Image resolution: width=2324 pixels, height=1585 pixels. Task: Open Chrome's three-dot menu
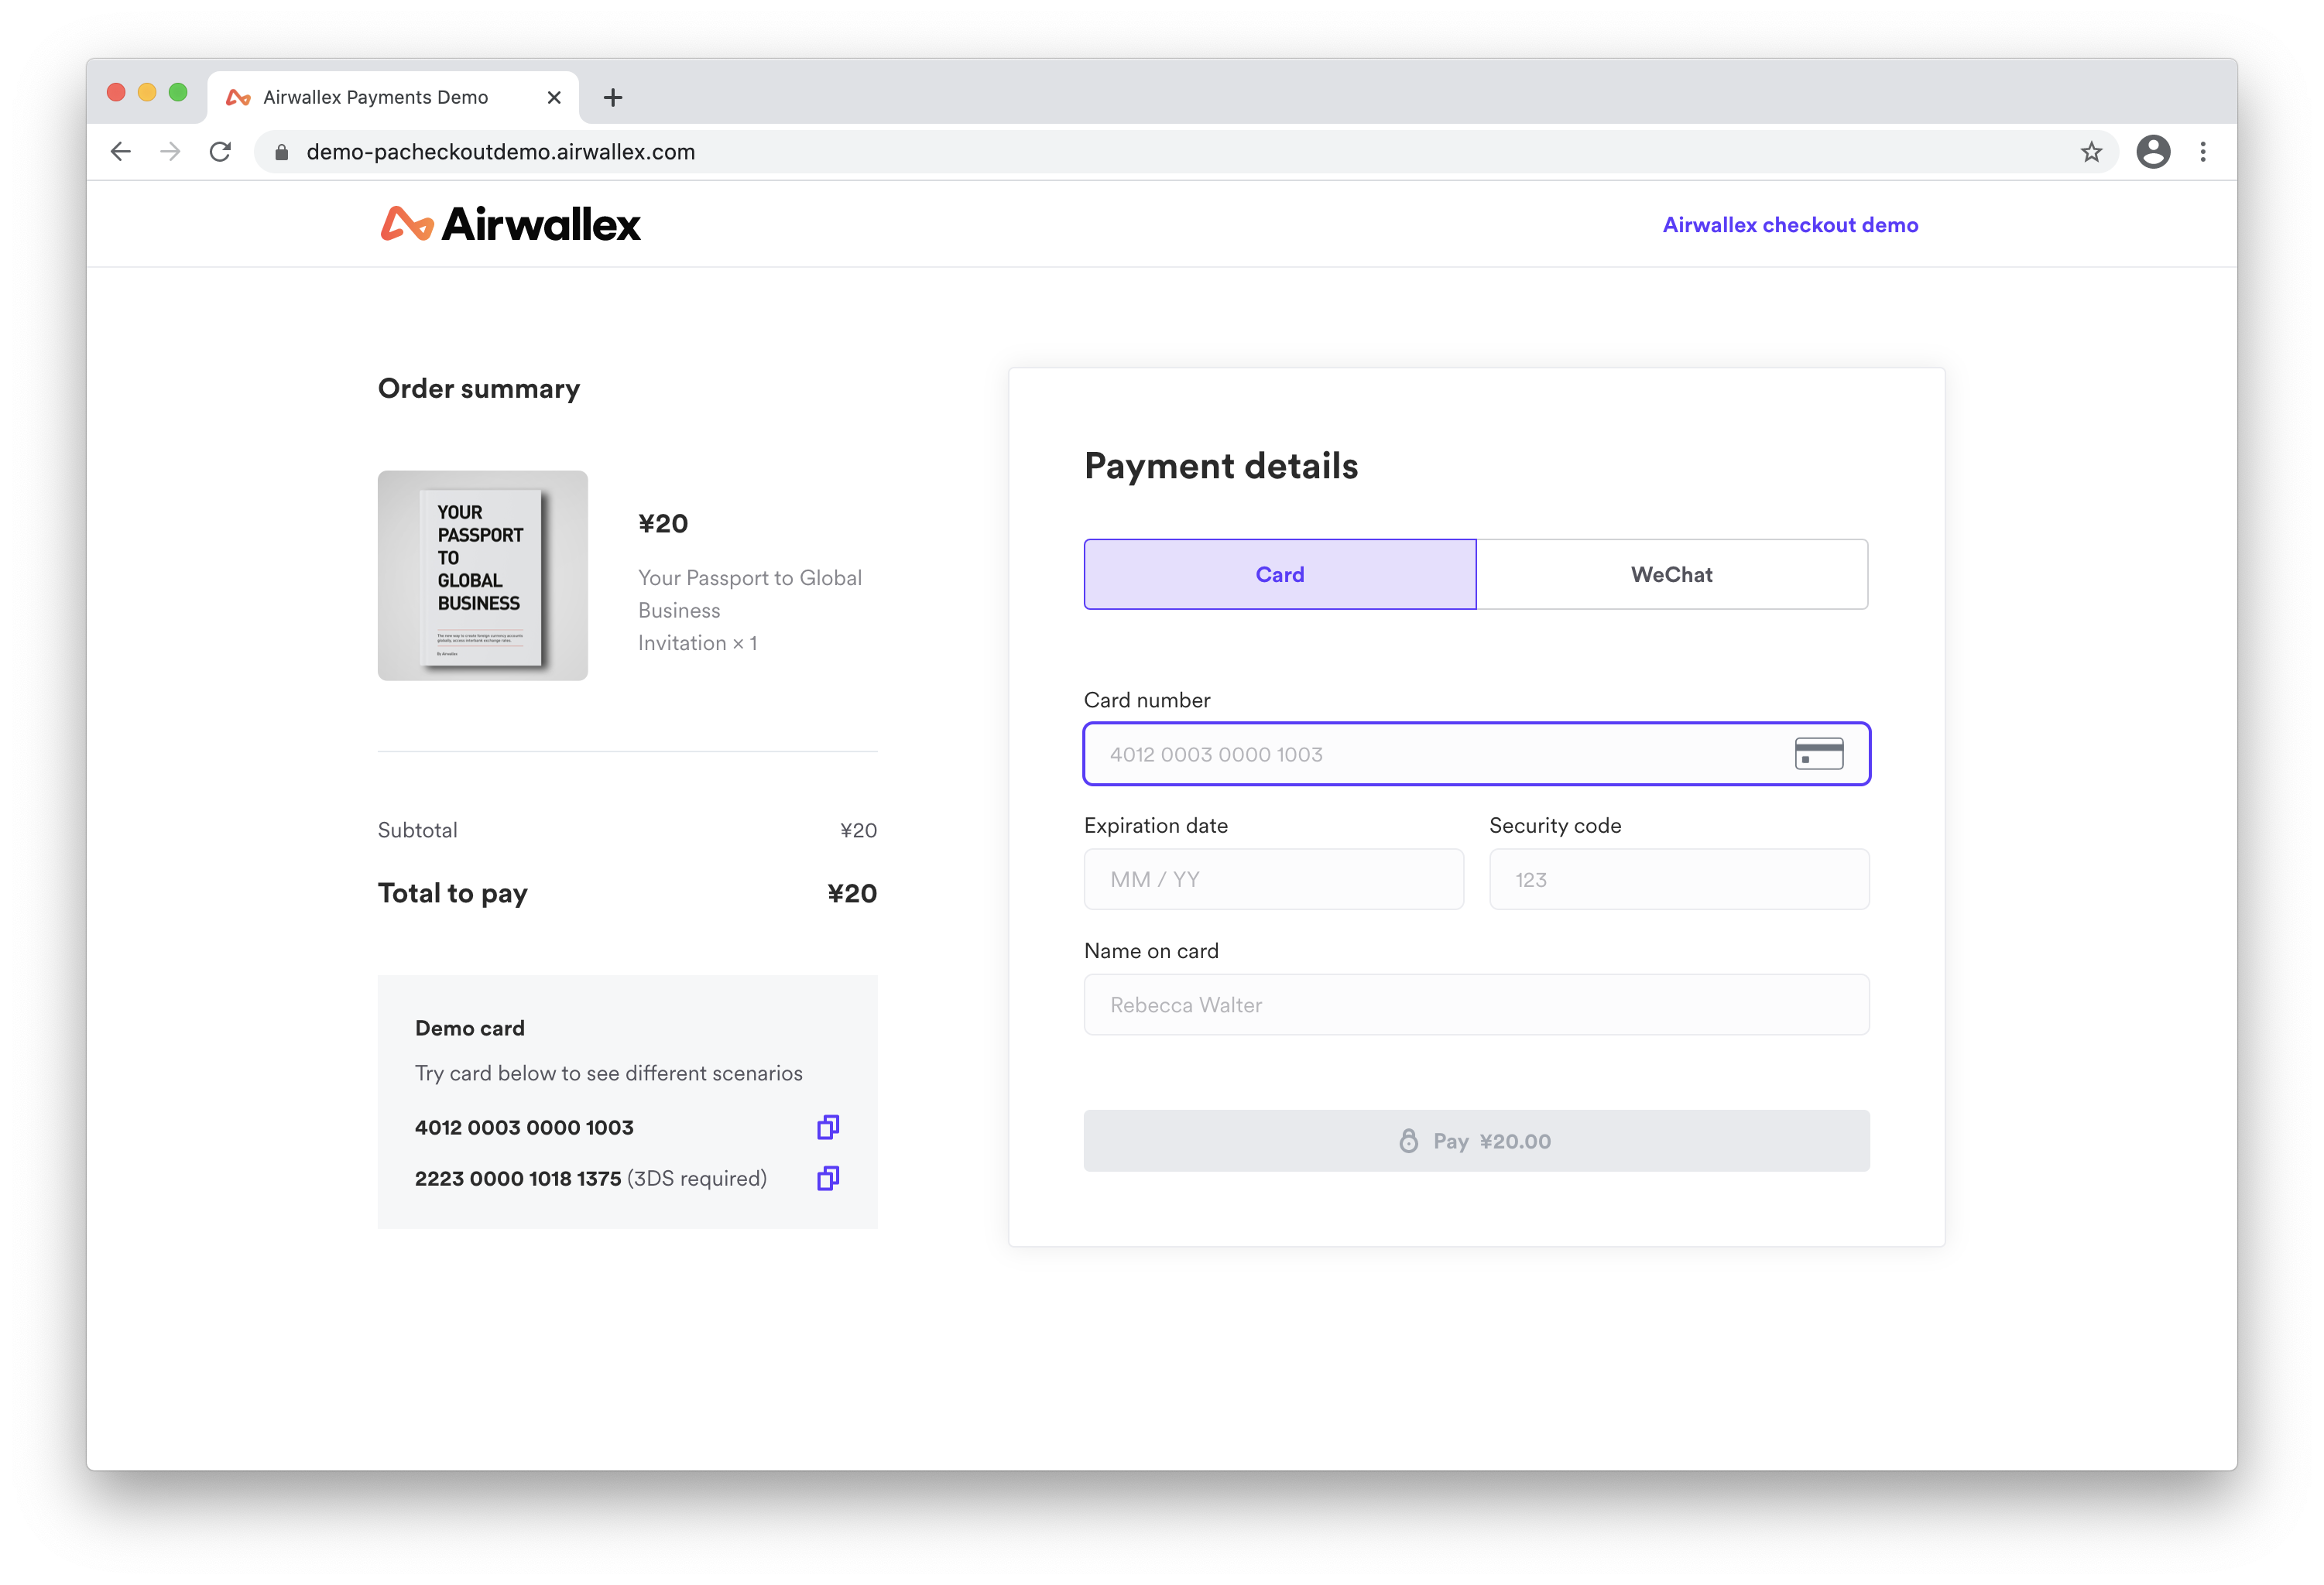click(x=2203, y=152)
